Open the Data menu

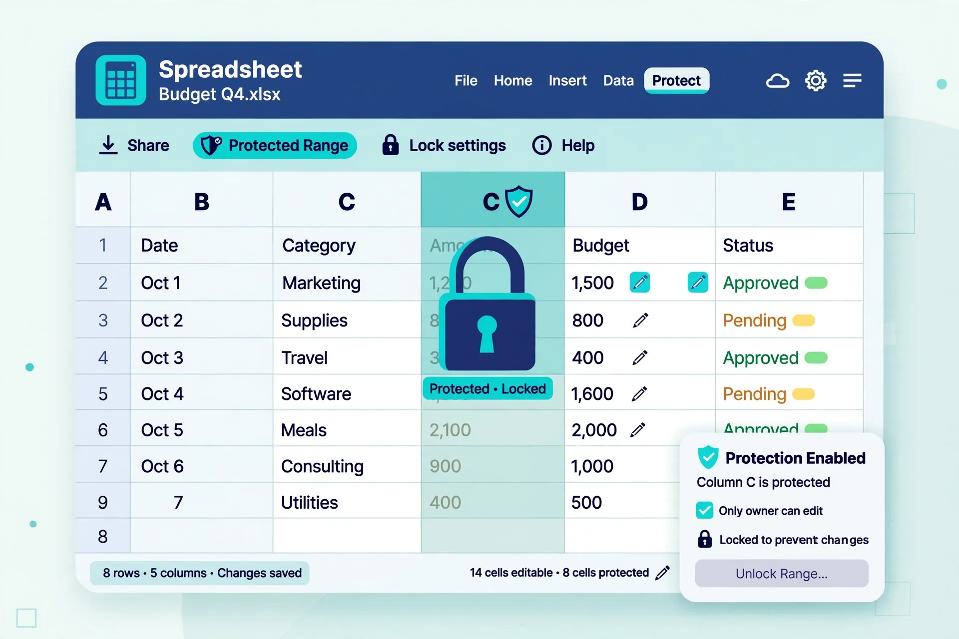(x=618, y=80)
